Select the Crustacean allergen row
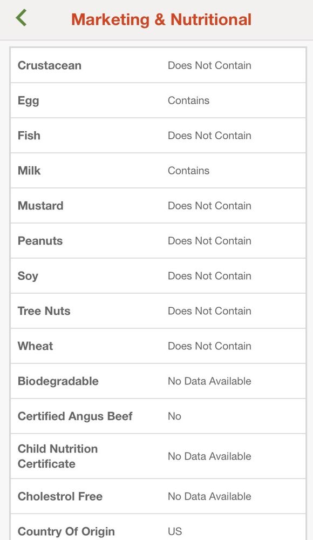The width and height of the screenshot is (313, 540). tap(158, 65)
